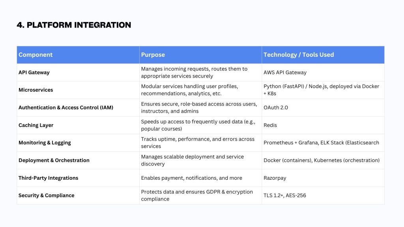The height and width of the screenshot is (227, 404).
Task: Click the "Technology / Tools Used" header
Action: tap(299, 55)
